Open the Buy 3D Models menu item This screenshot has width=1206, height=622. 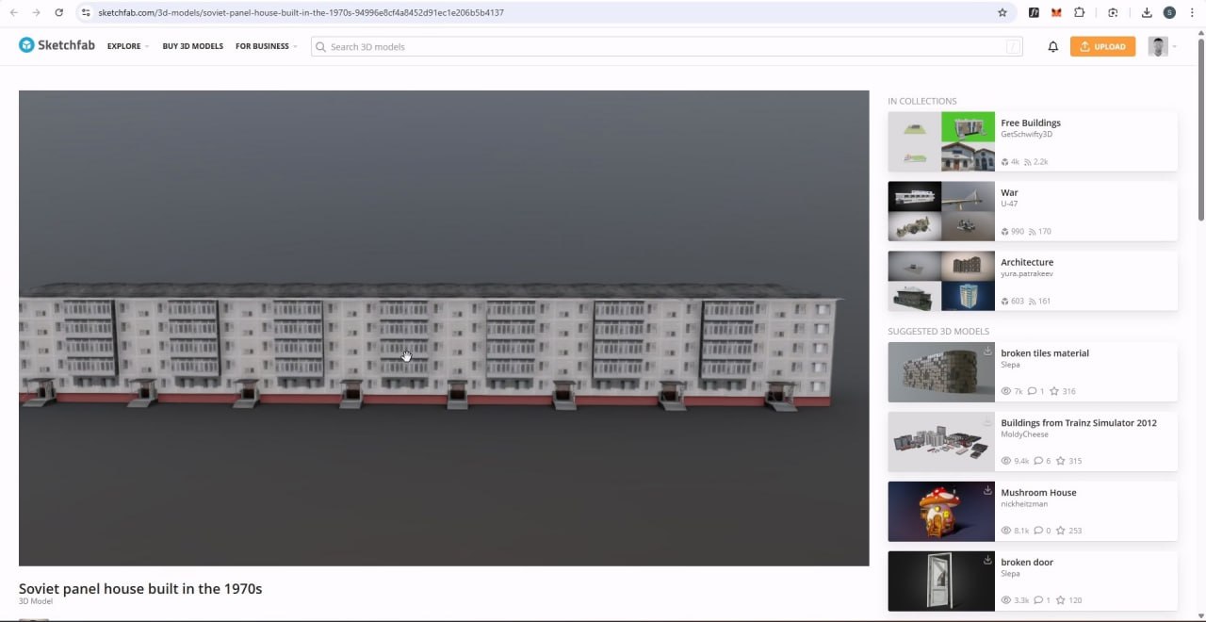click(x=192, y=46)
